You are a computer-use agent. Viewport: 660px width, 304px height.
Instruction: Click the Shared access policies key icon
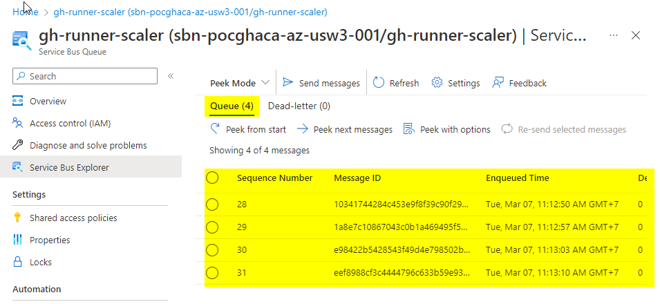[x=17, y=218]
